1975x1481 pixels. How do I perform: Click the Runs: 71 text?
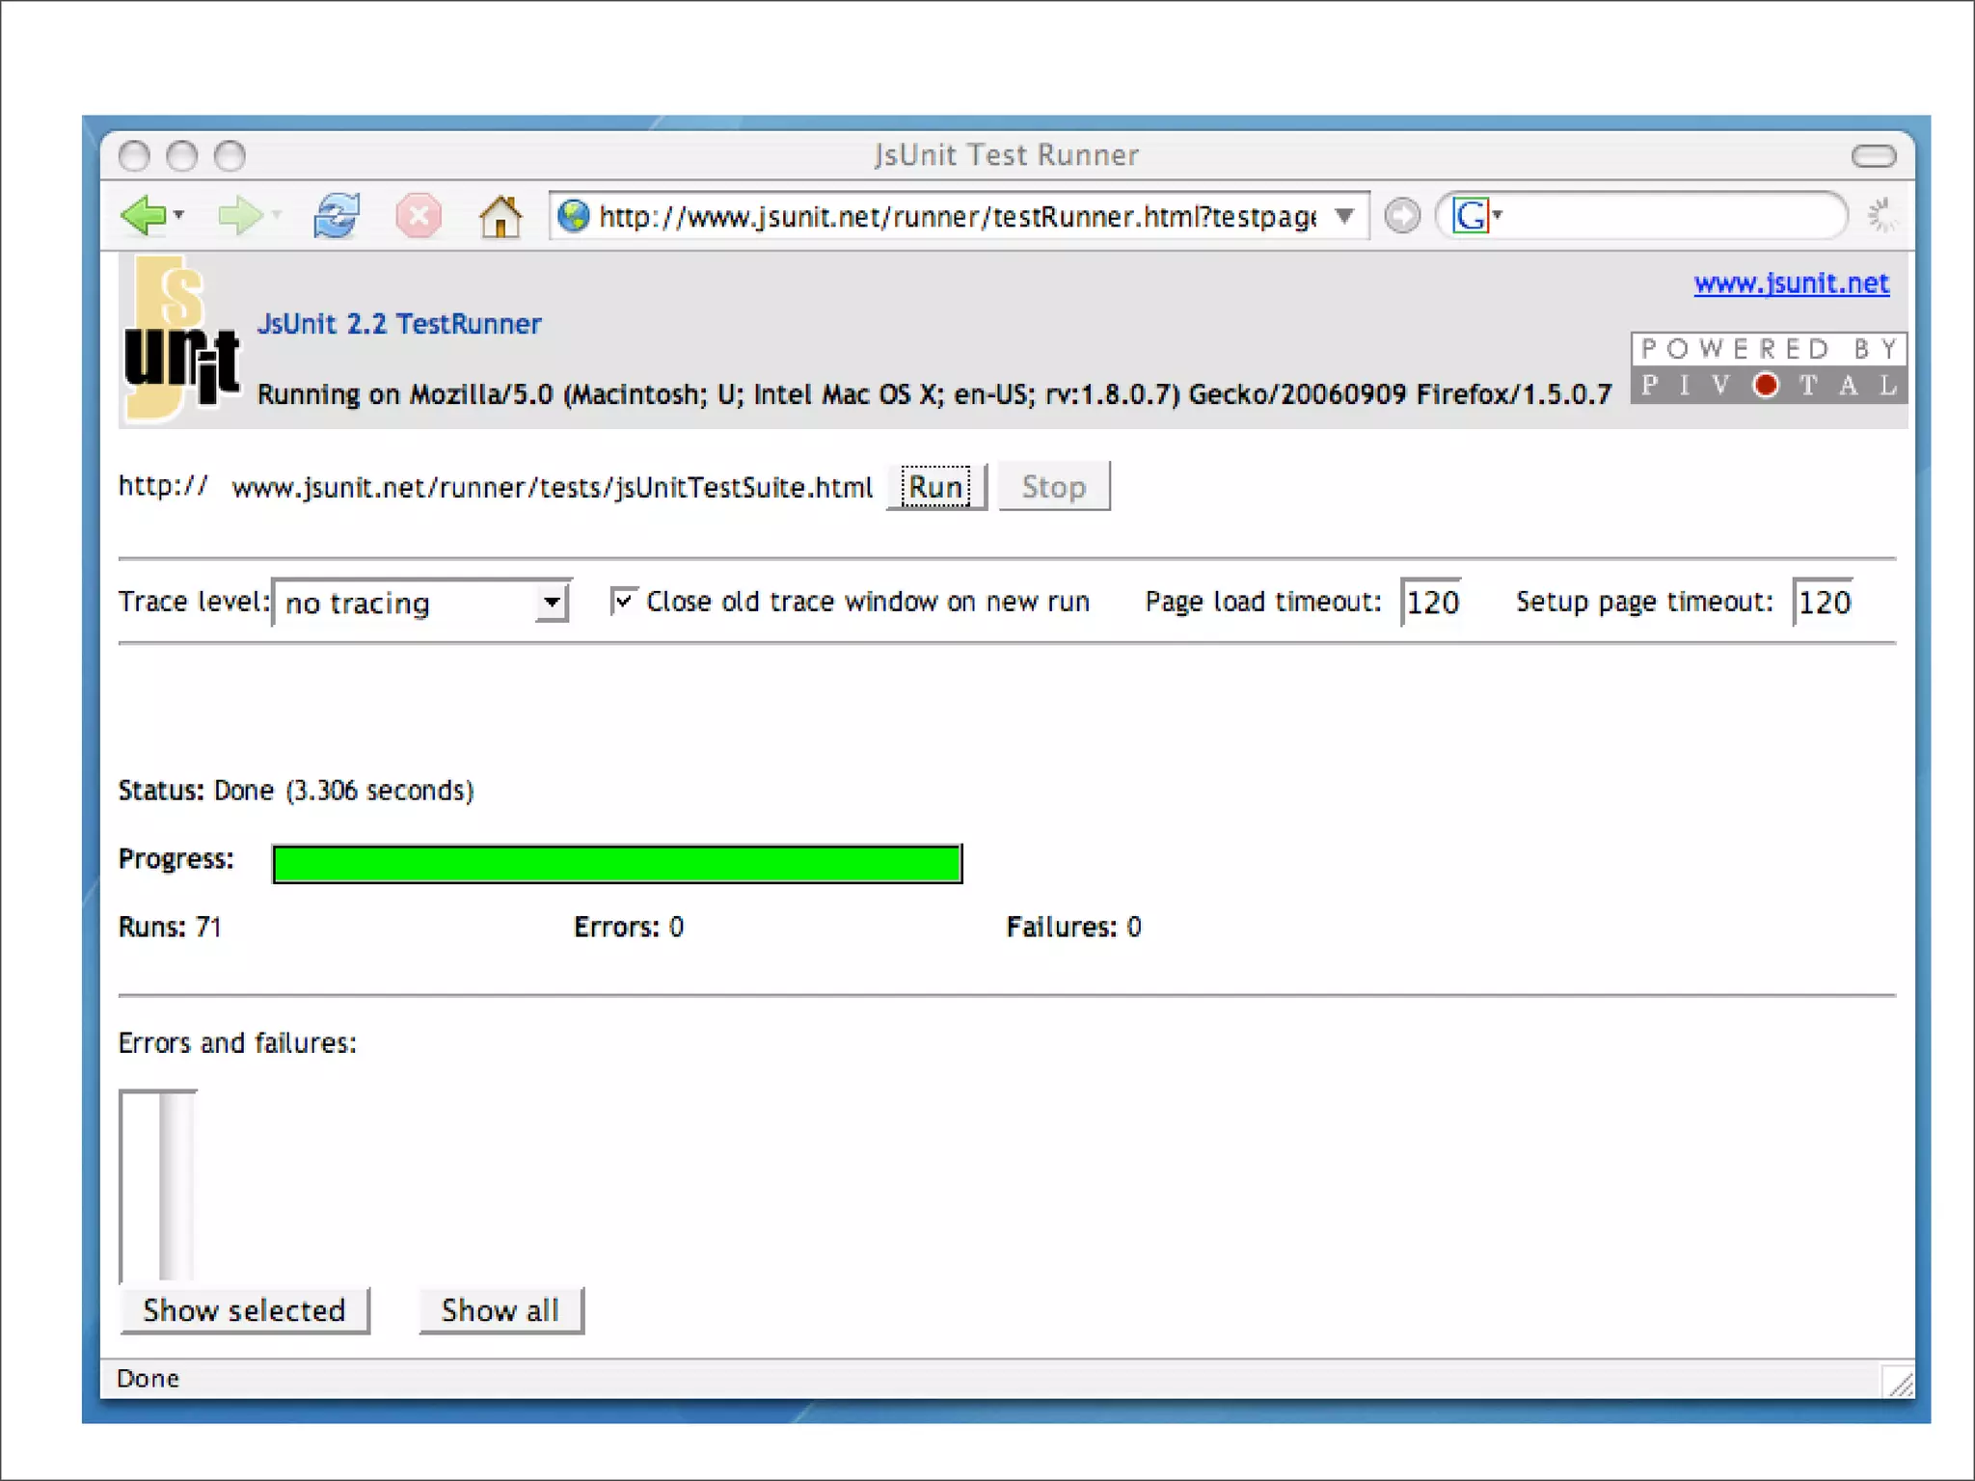(170, 927)
